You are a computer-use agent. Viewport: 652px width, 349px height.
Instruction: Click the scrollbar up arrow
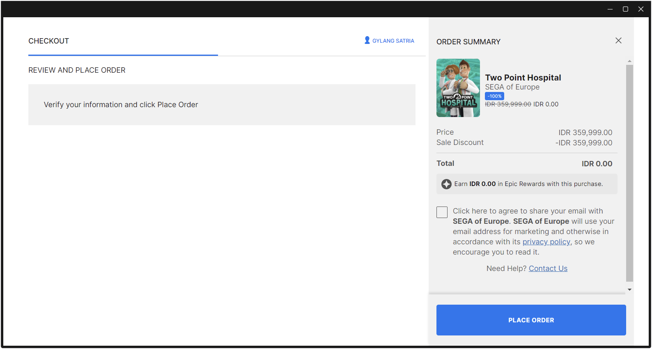coord(629,61)
